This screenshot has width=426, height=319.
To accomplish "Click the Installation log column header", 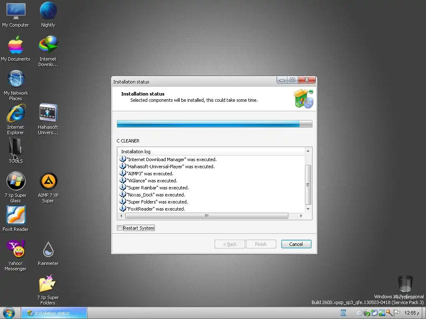I will tap(211, 151).
